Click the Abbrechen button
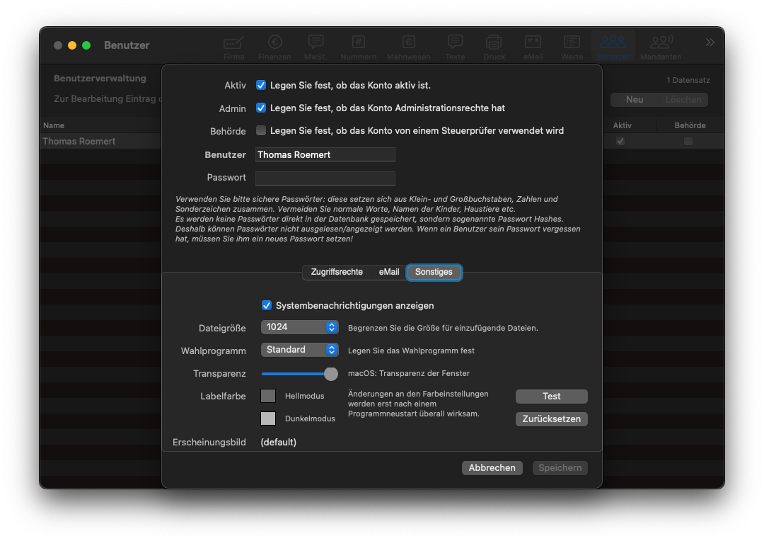 pyautogui.click(x=492, y=468)
